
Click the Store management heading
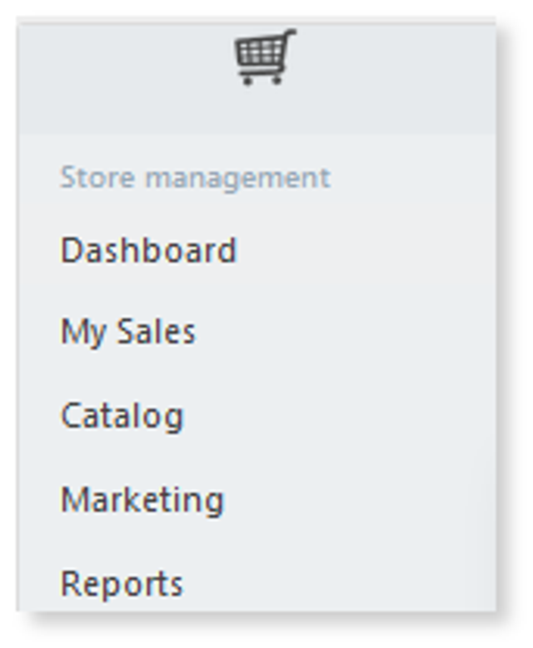point(195,178)
